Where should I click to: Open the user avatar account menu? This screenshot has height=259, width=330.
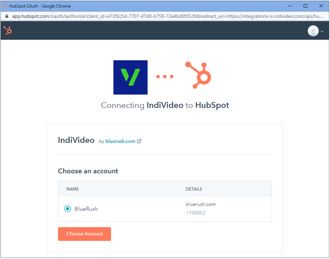pyautogui.click(x=313, y=31)
